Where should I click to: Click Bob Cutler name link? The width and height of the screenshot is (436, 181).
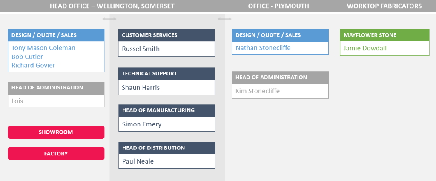pyautogui.click(x=27, y=57)
